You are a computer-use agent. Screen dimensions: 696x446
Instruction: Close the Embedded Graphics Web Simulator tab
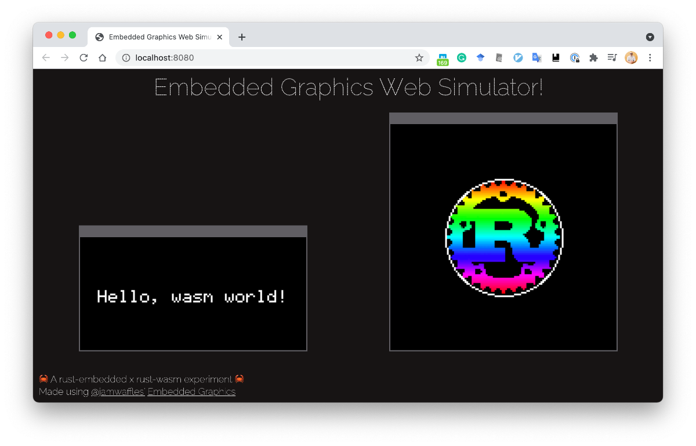[x=220, y=37]
